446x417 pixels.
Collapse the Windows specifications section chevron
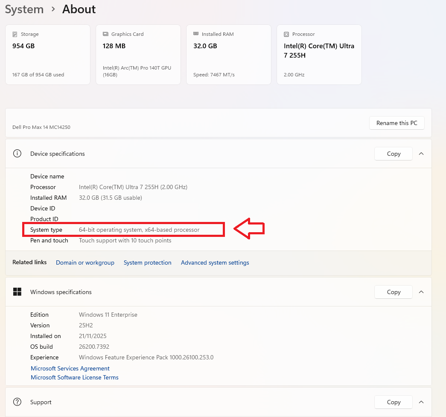coord(421,292)
